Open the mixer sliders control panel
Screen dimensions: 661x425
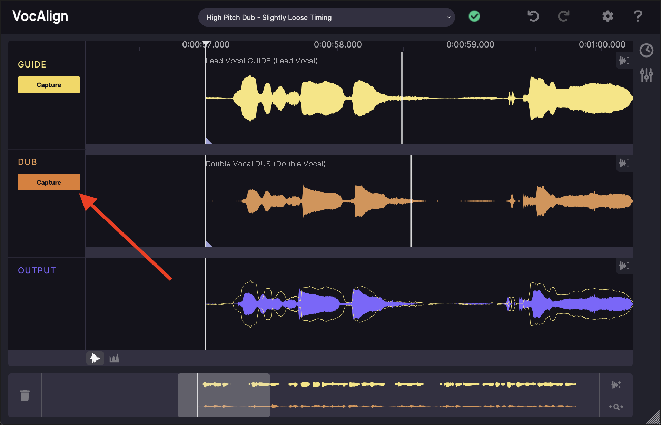pos(646,75)
